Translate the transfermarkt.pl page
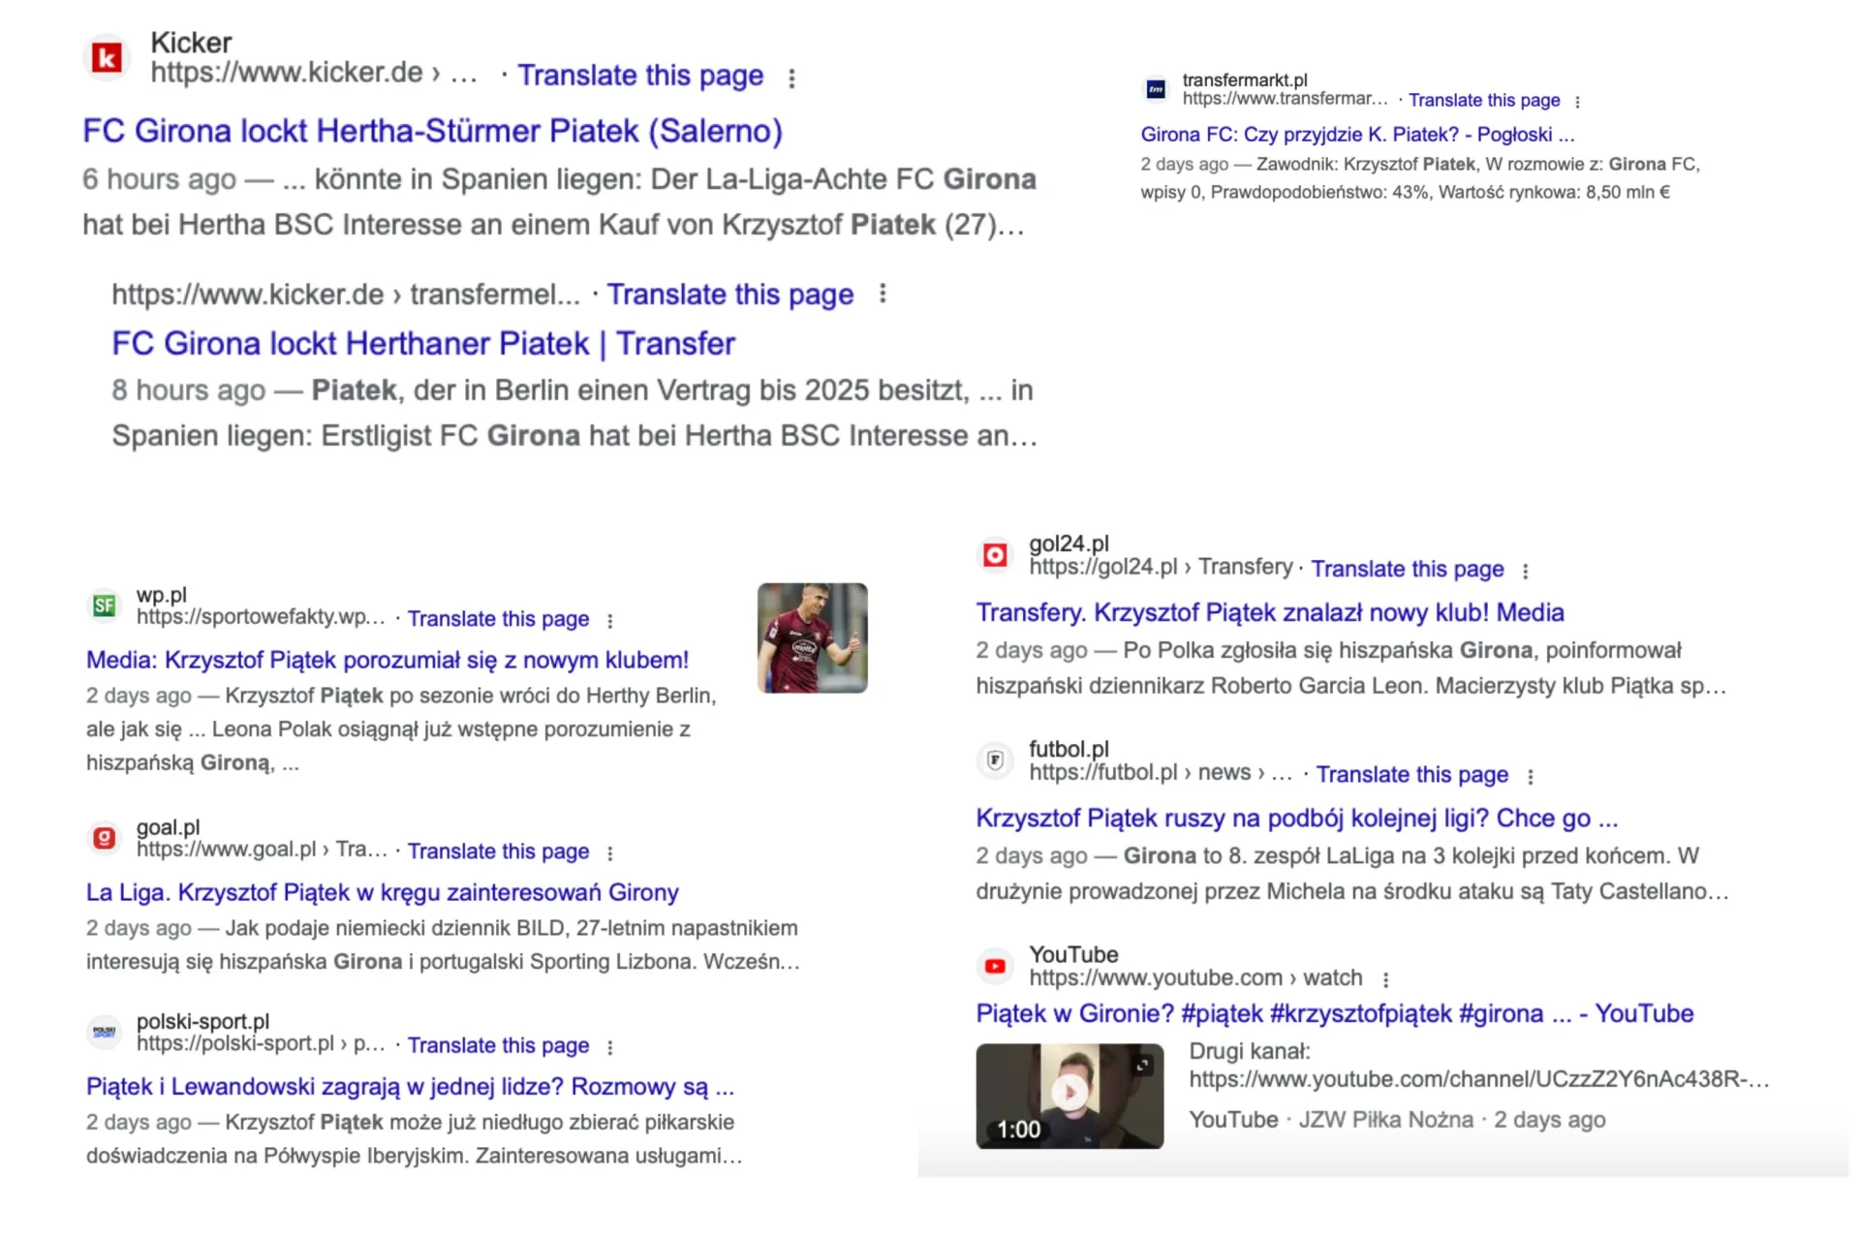Viewport: 1860px width, 1240px height. pyautogui.click(x=1484, y=100)
